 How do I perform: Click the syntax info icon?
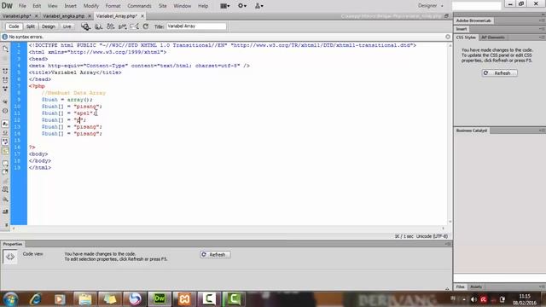point(4,37)
